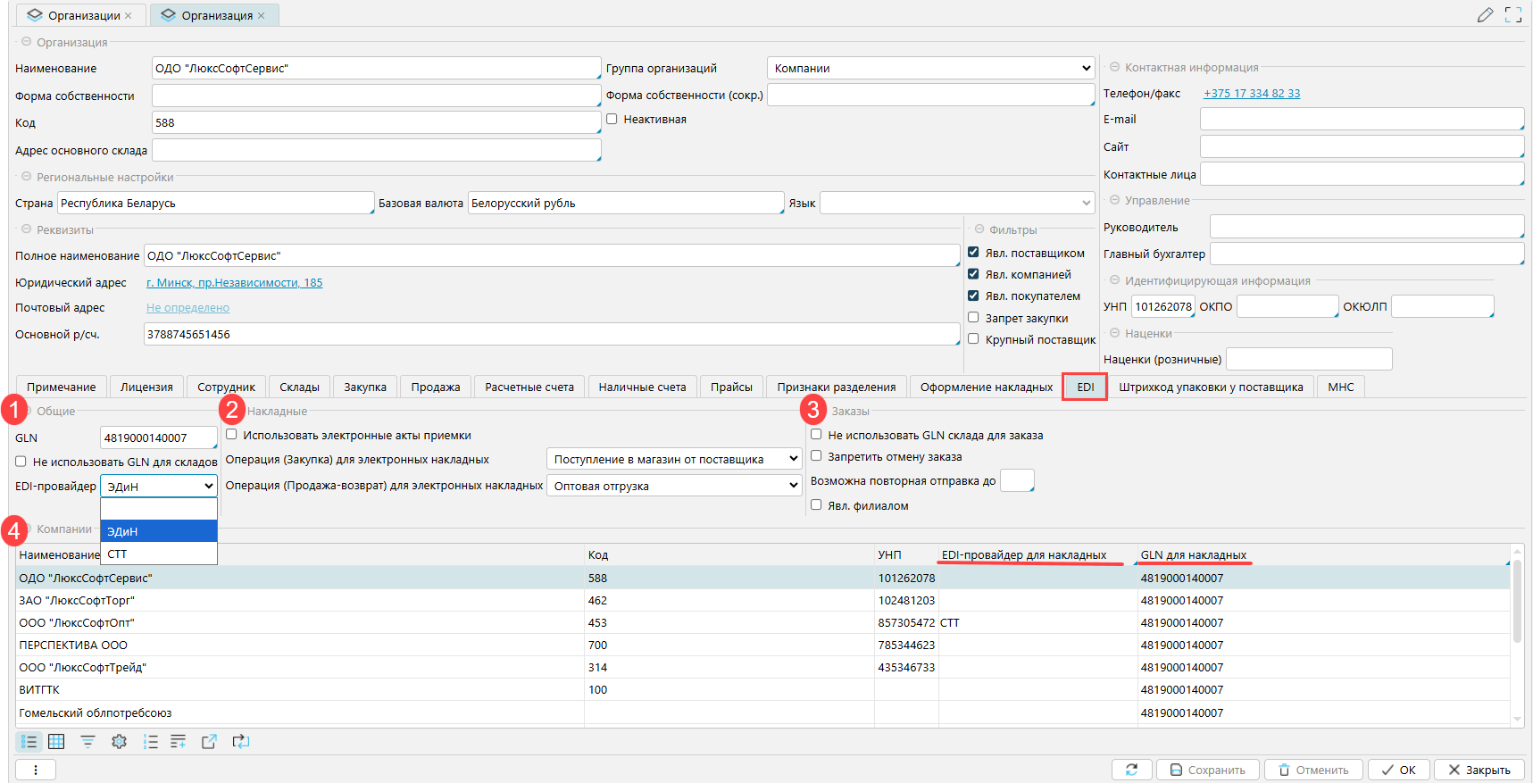This screenshot has height=783, width=1533.
Task: Uncheck Явл. поставщиком filter
Action: click(973, 253)
